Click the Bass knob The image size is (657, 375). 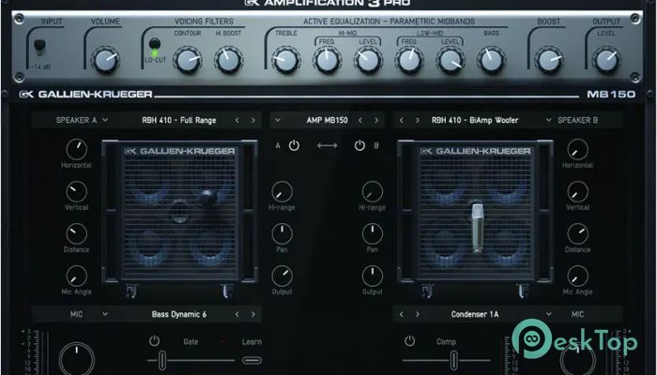(x=491, y=61)
